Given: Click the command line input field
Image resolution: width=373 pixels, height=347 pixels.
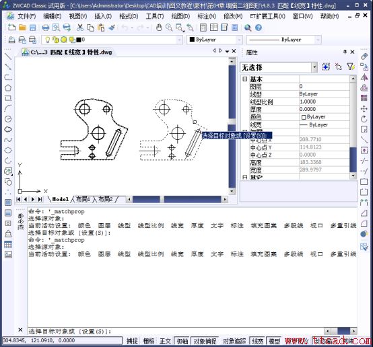Looking at the screenshot, I should coord(176,331).
